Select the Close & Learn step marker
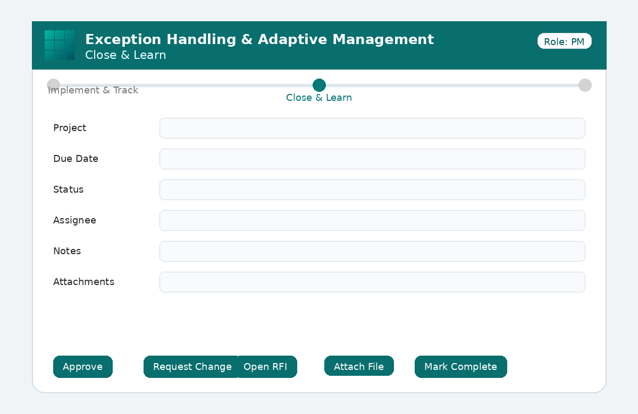 coord(319,85)
